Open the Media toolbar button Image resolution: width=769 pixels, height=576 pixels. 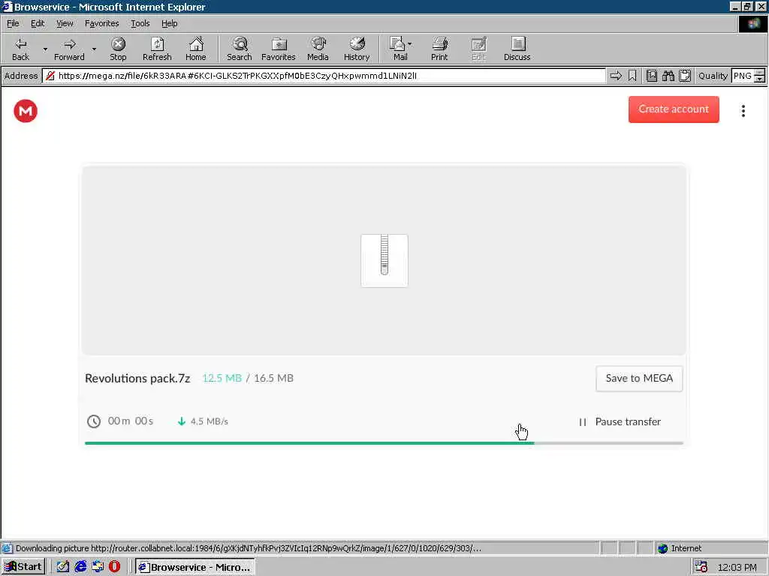(x=318, y=49)
